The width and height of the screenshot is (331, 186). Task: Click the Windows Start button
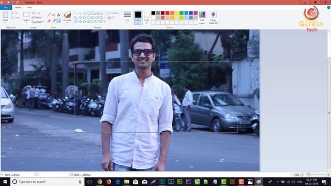tap(5, 181)
